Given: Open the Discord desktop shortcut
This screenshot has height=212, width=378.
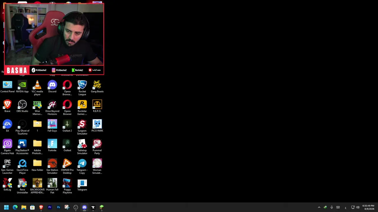Looking at the screenshot, I should point(52,87).
